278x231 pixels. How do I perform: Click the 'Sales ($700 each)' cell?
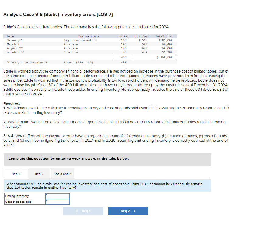(78, 63)
